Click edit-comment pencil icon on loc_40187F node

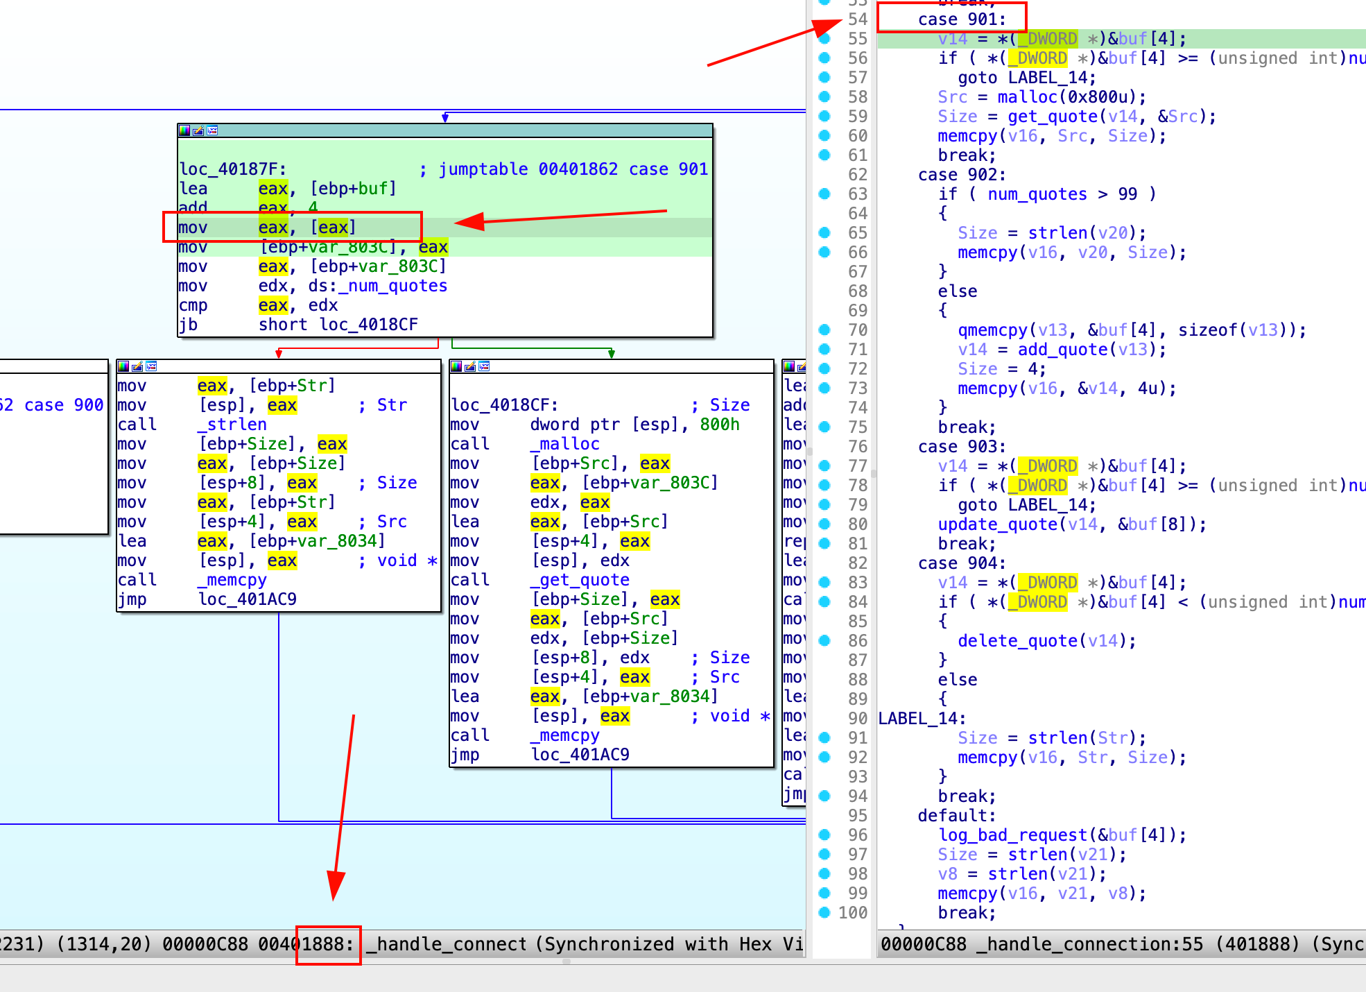198,130
